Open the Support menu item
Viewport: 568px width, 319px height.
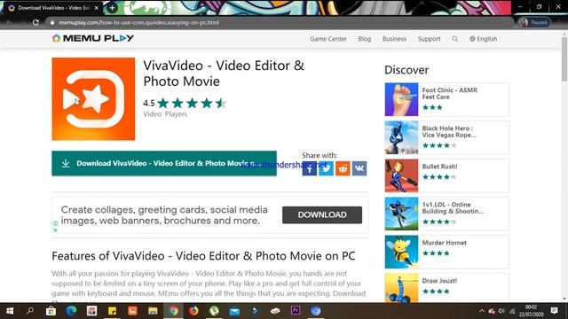point(429,39)
